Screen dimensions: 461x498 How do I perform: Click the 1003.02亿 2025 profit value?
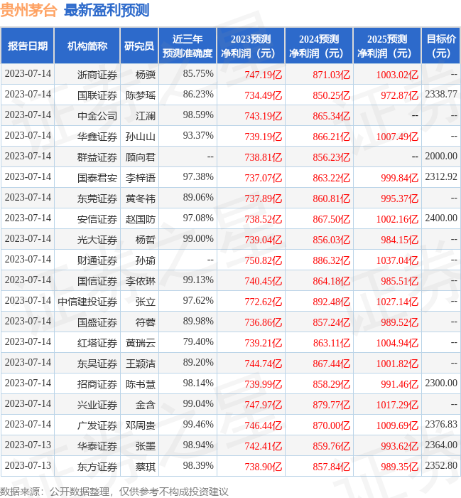click(x=397, y=75)
